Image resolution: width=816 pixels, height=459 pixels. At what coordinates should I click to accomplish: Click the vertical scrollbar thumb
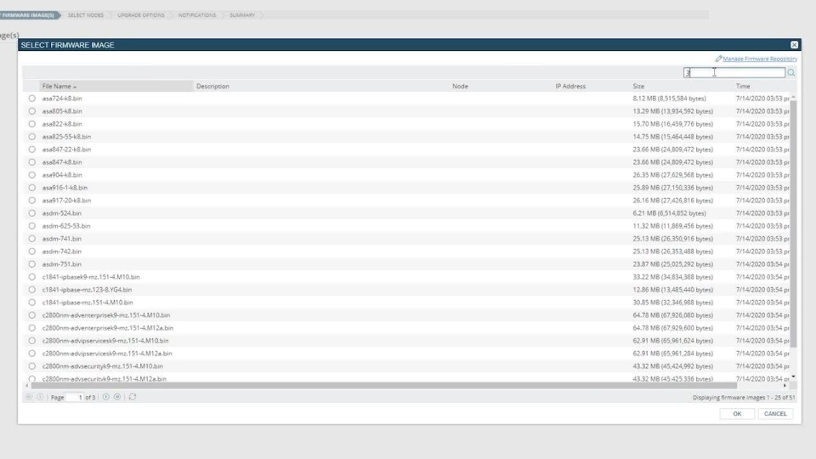(793, 224)
